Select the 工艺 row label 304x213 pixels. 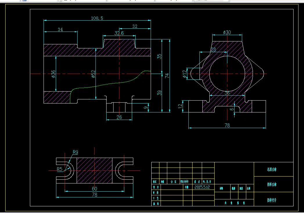(x=156, y=198)
